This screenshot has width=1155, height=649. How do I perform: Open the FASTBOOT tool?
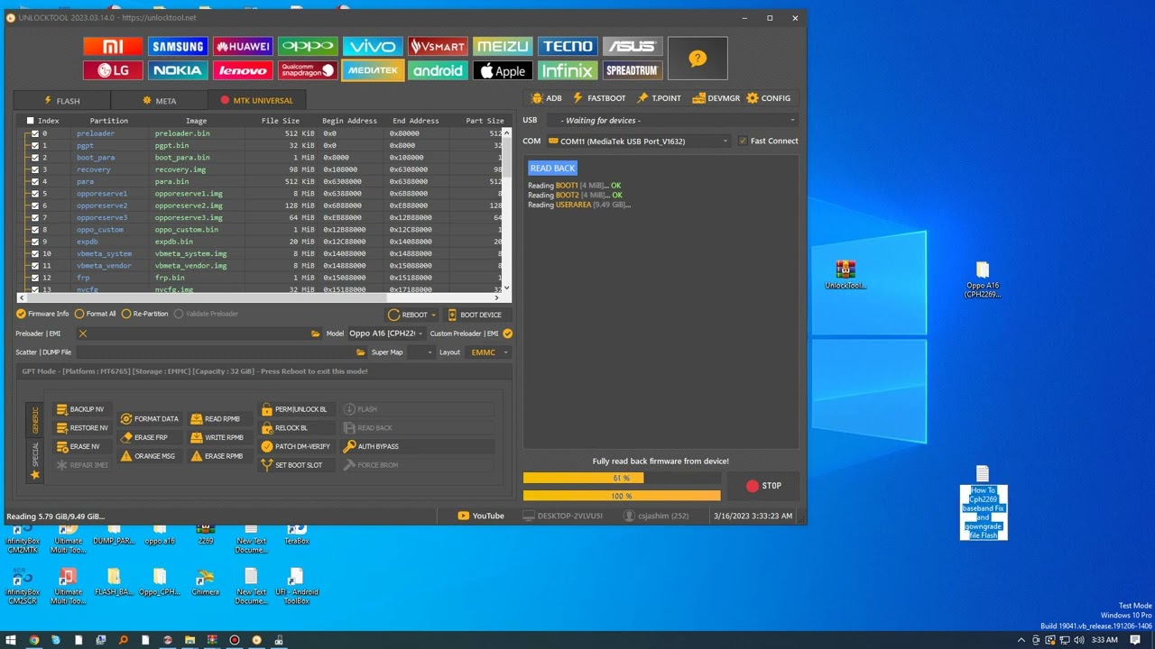599,98
